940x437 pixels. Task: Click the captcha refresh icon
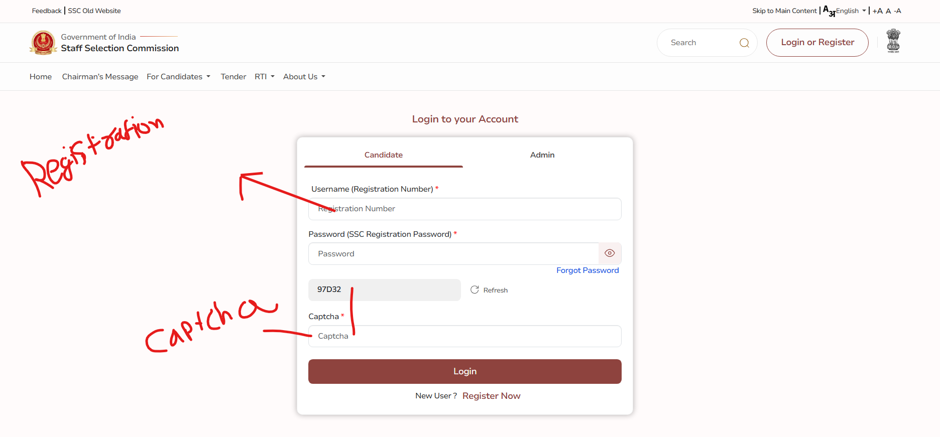(x=475, y=290)
